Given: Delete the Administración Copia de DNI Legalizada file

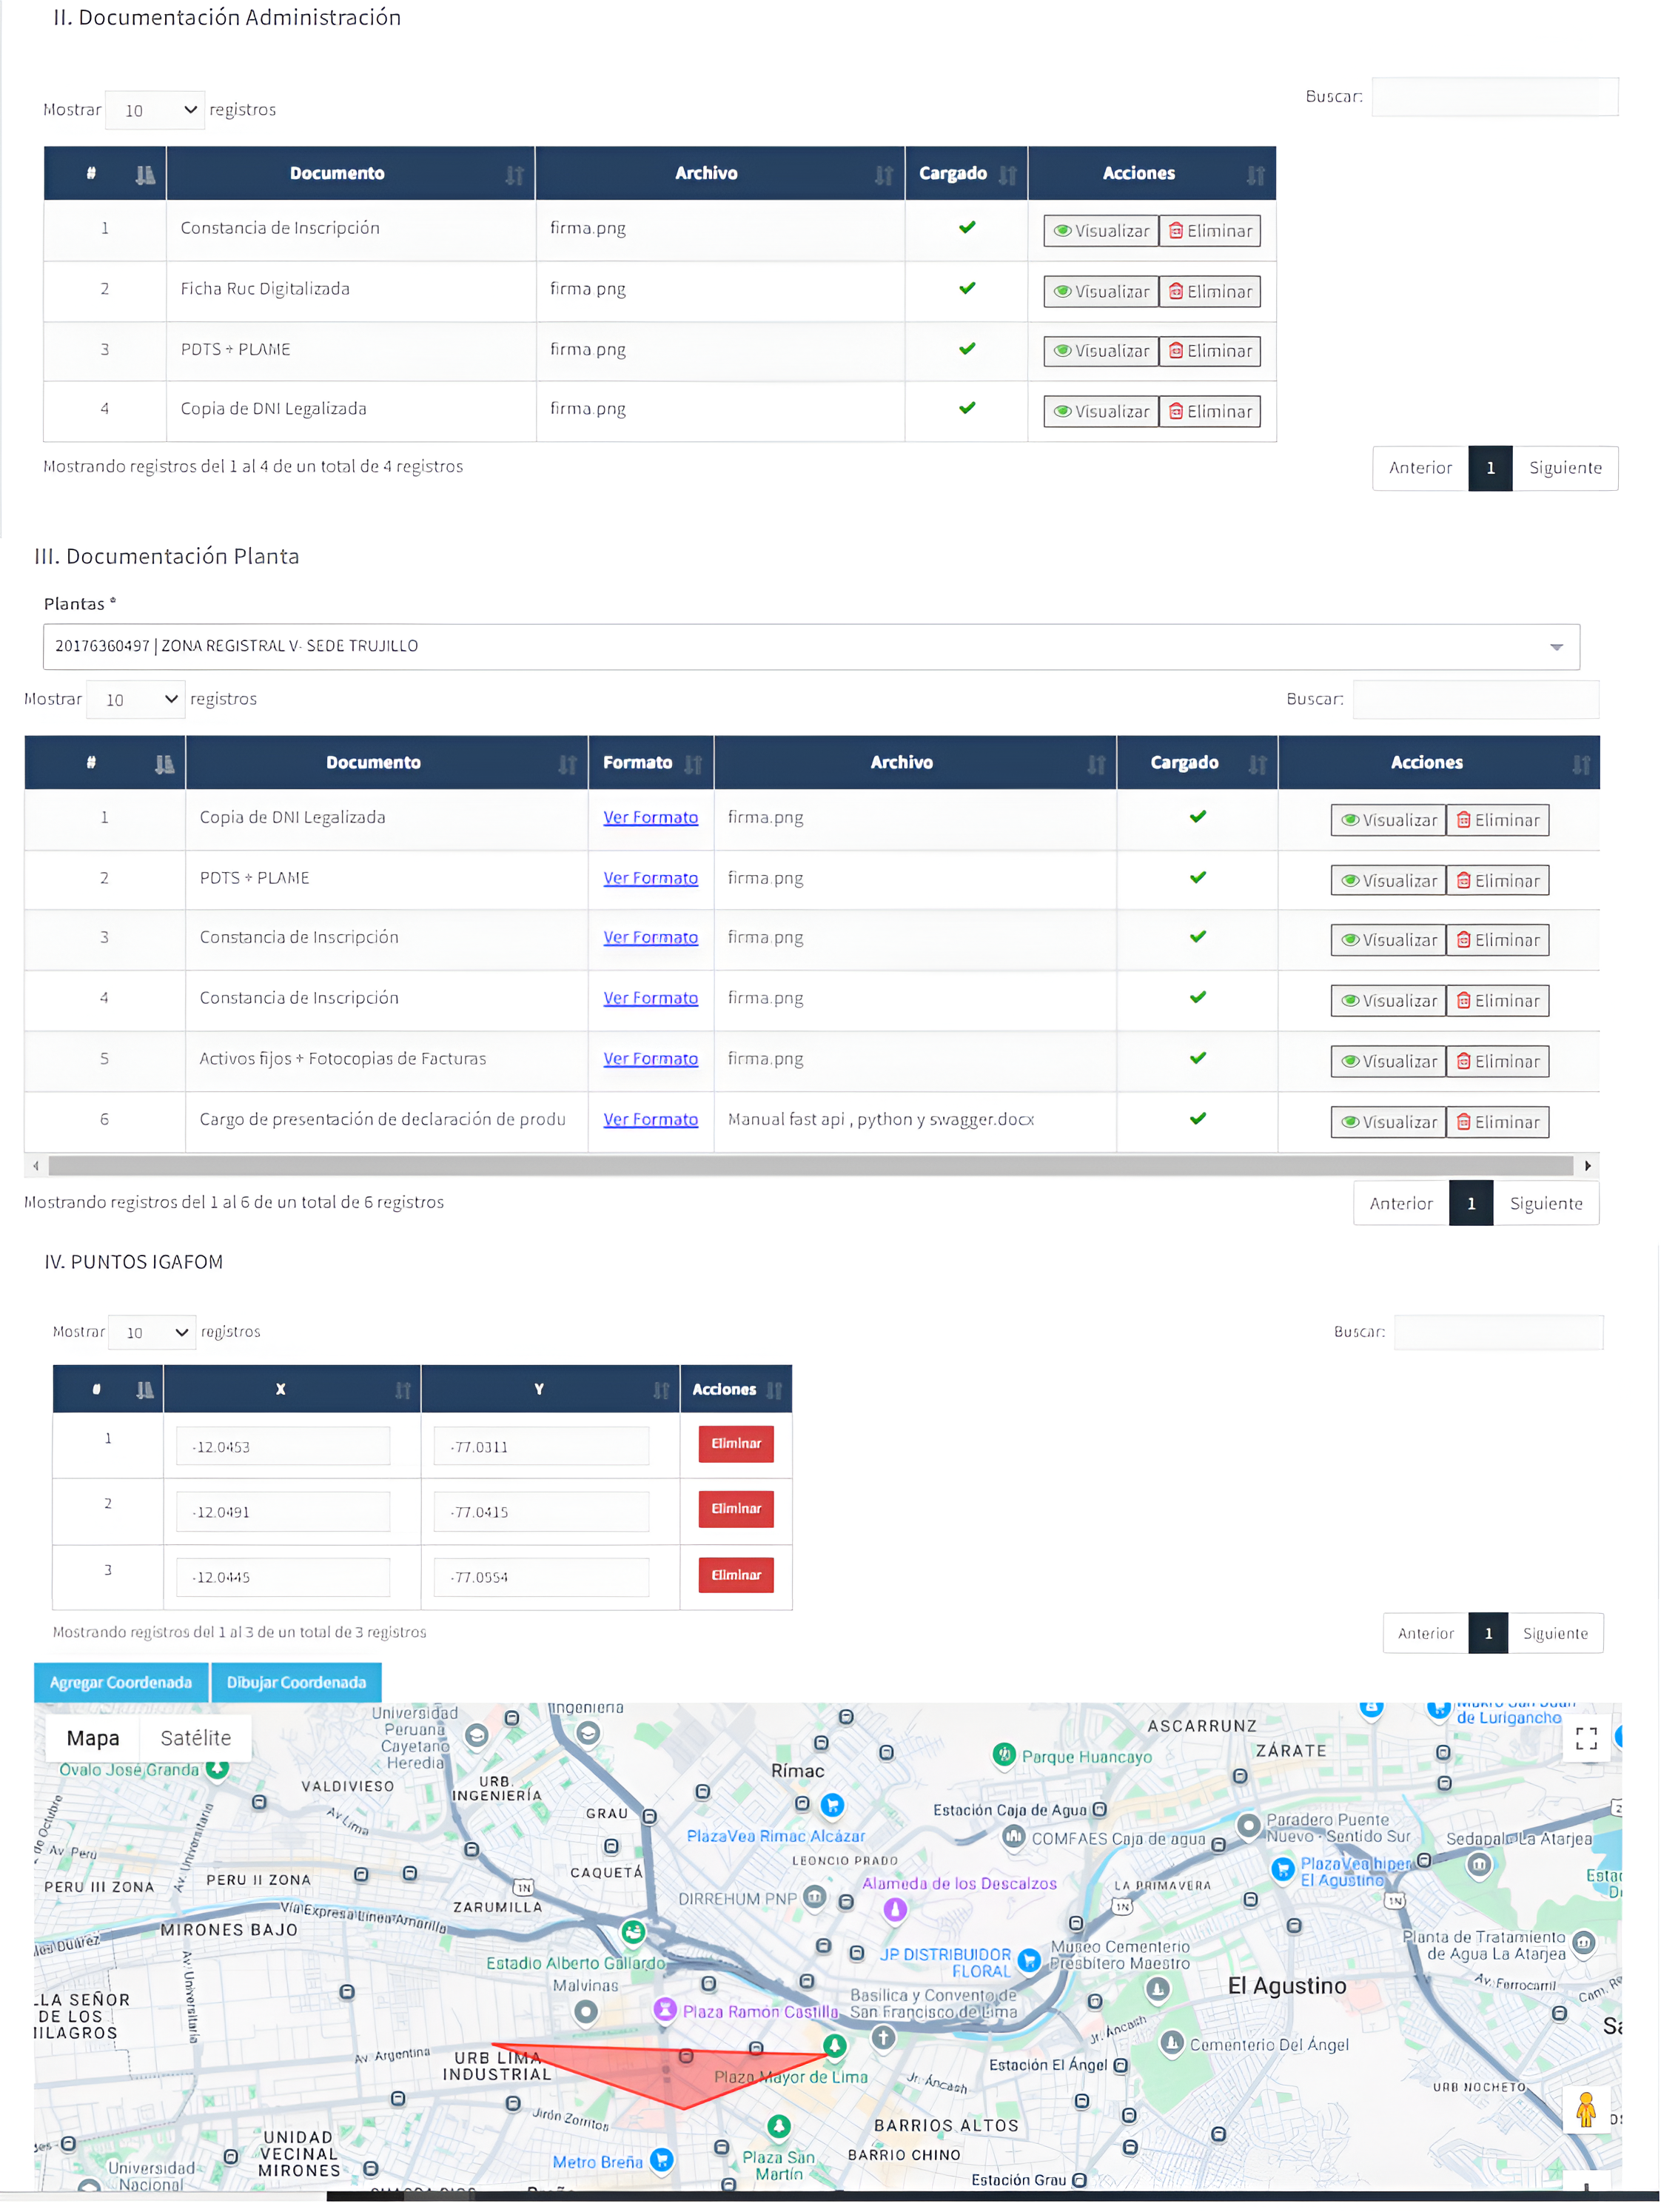Looking at the screenshot, I should click(x=1209, y=411).
